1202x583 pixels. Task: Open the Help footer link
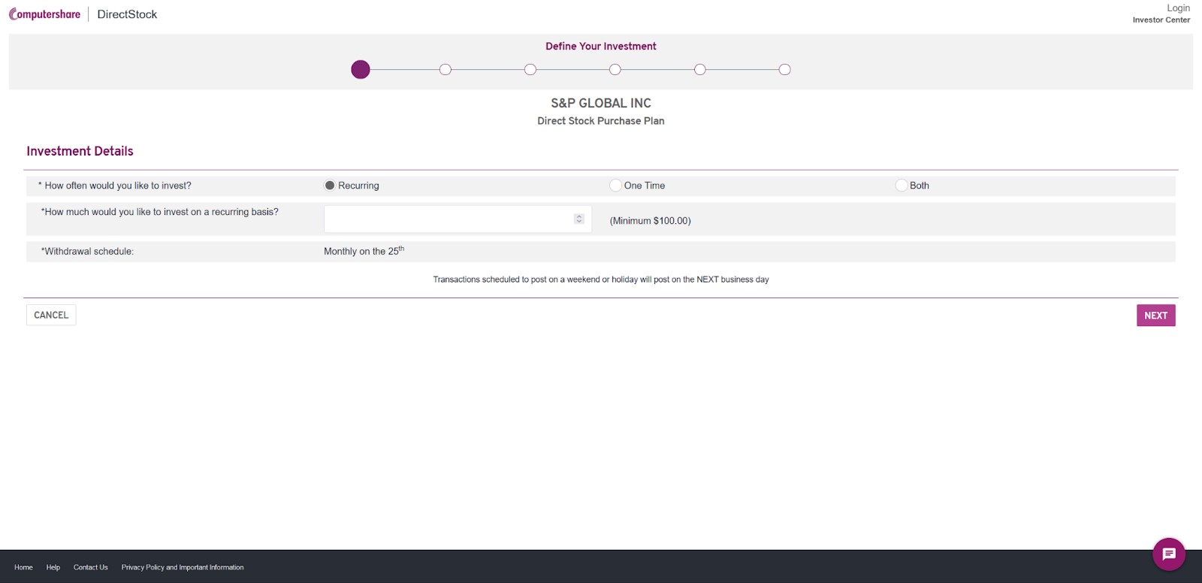(53, 567)
